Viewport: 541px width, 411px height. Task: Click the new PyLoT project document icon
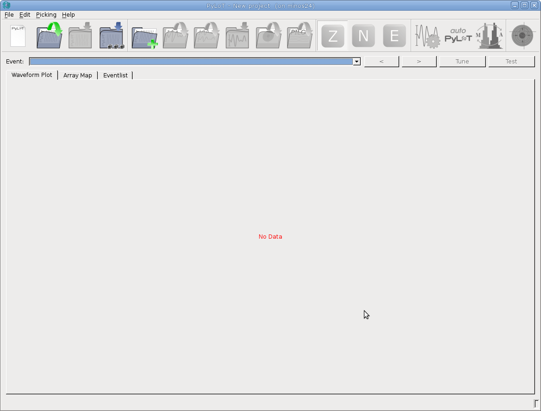[x=18, y=36]
